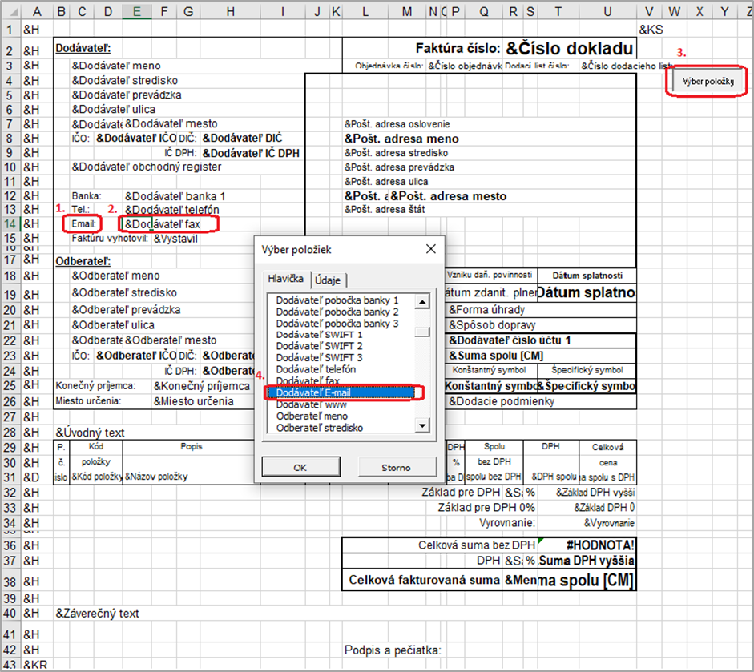Click the '&Záverečný text' cell
The width and height of the screenshot is (754, 672).
[x=97, y=614]
